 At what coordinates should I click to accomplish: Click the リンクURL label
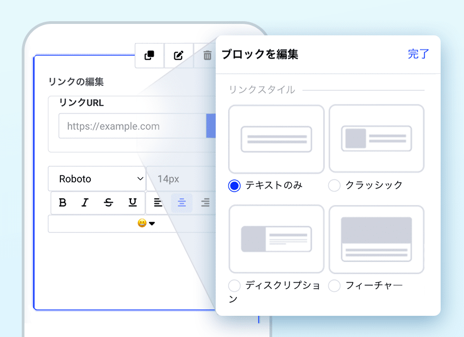point(81,103)
